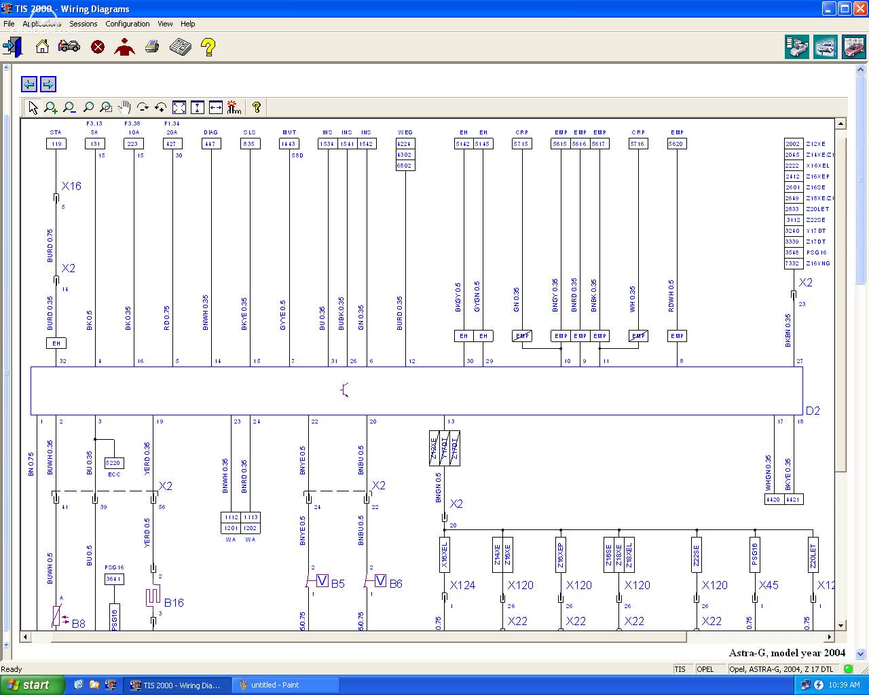Open the Help menu

(188, 24)
